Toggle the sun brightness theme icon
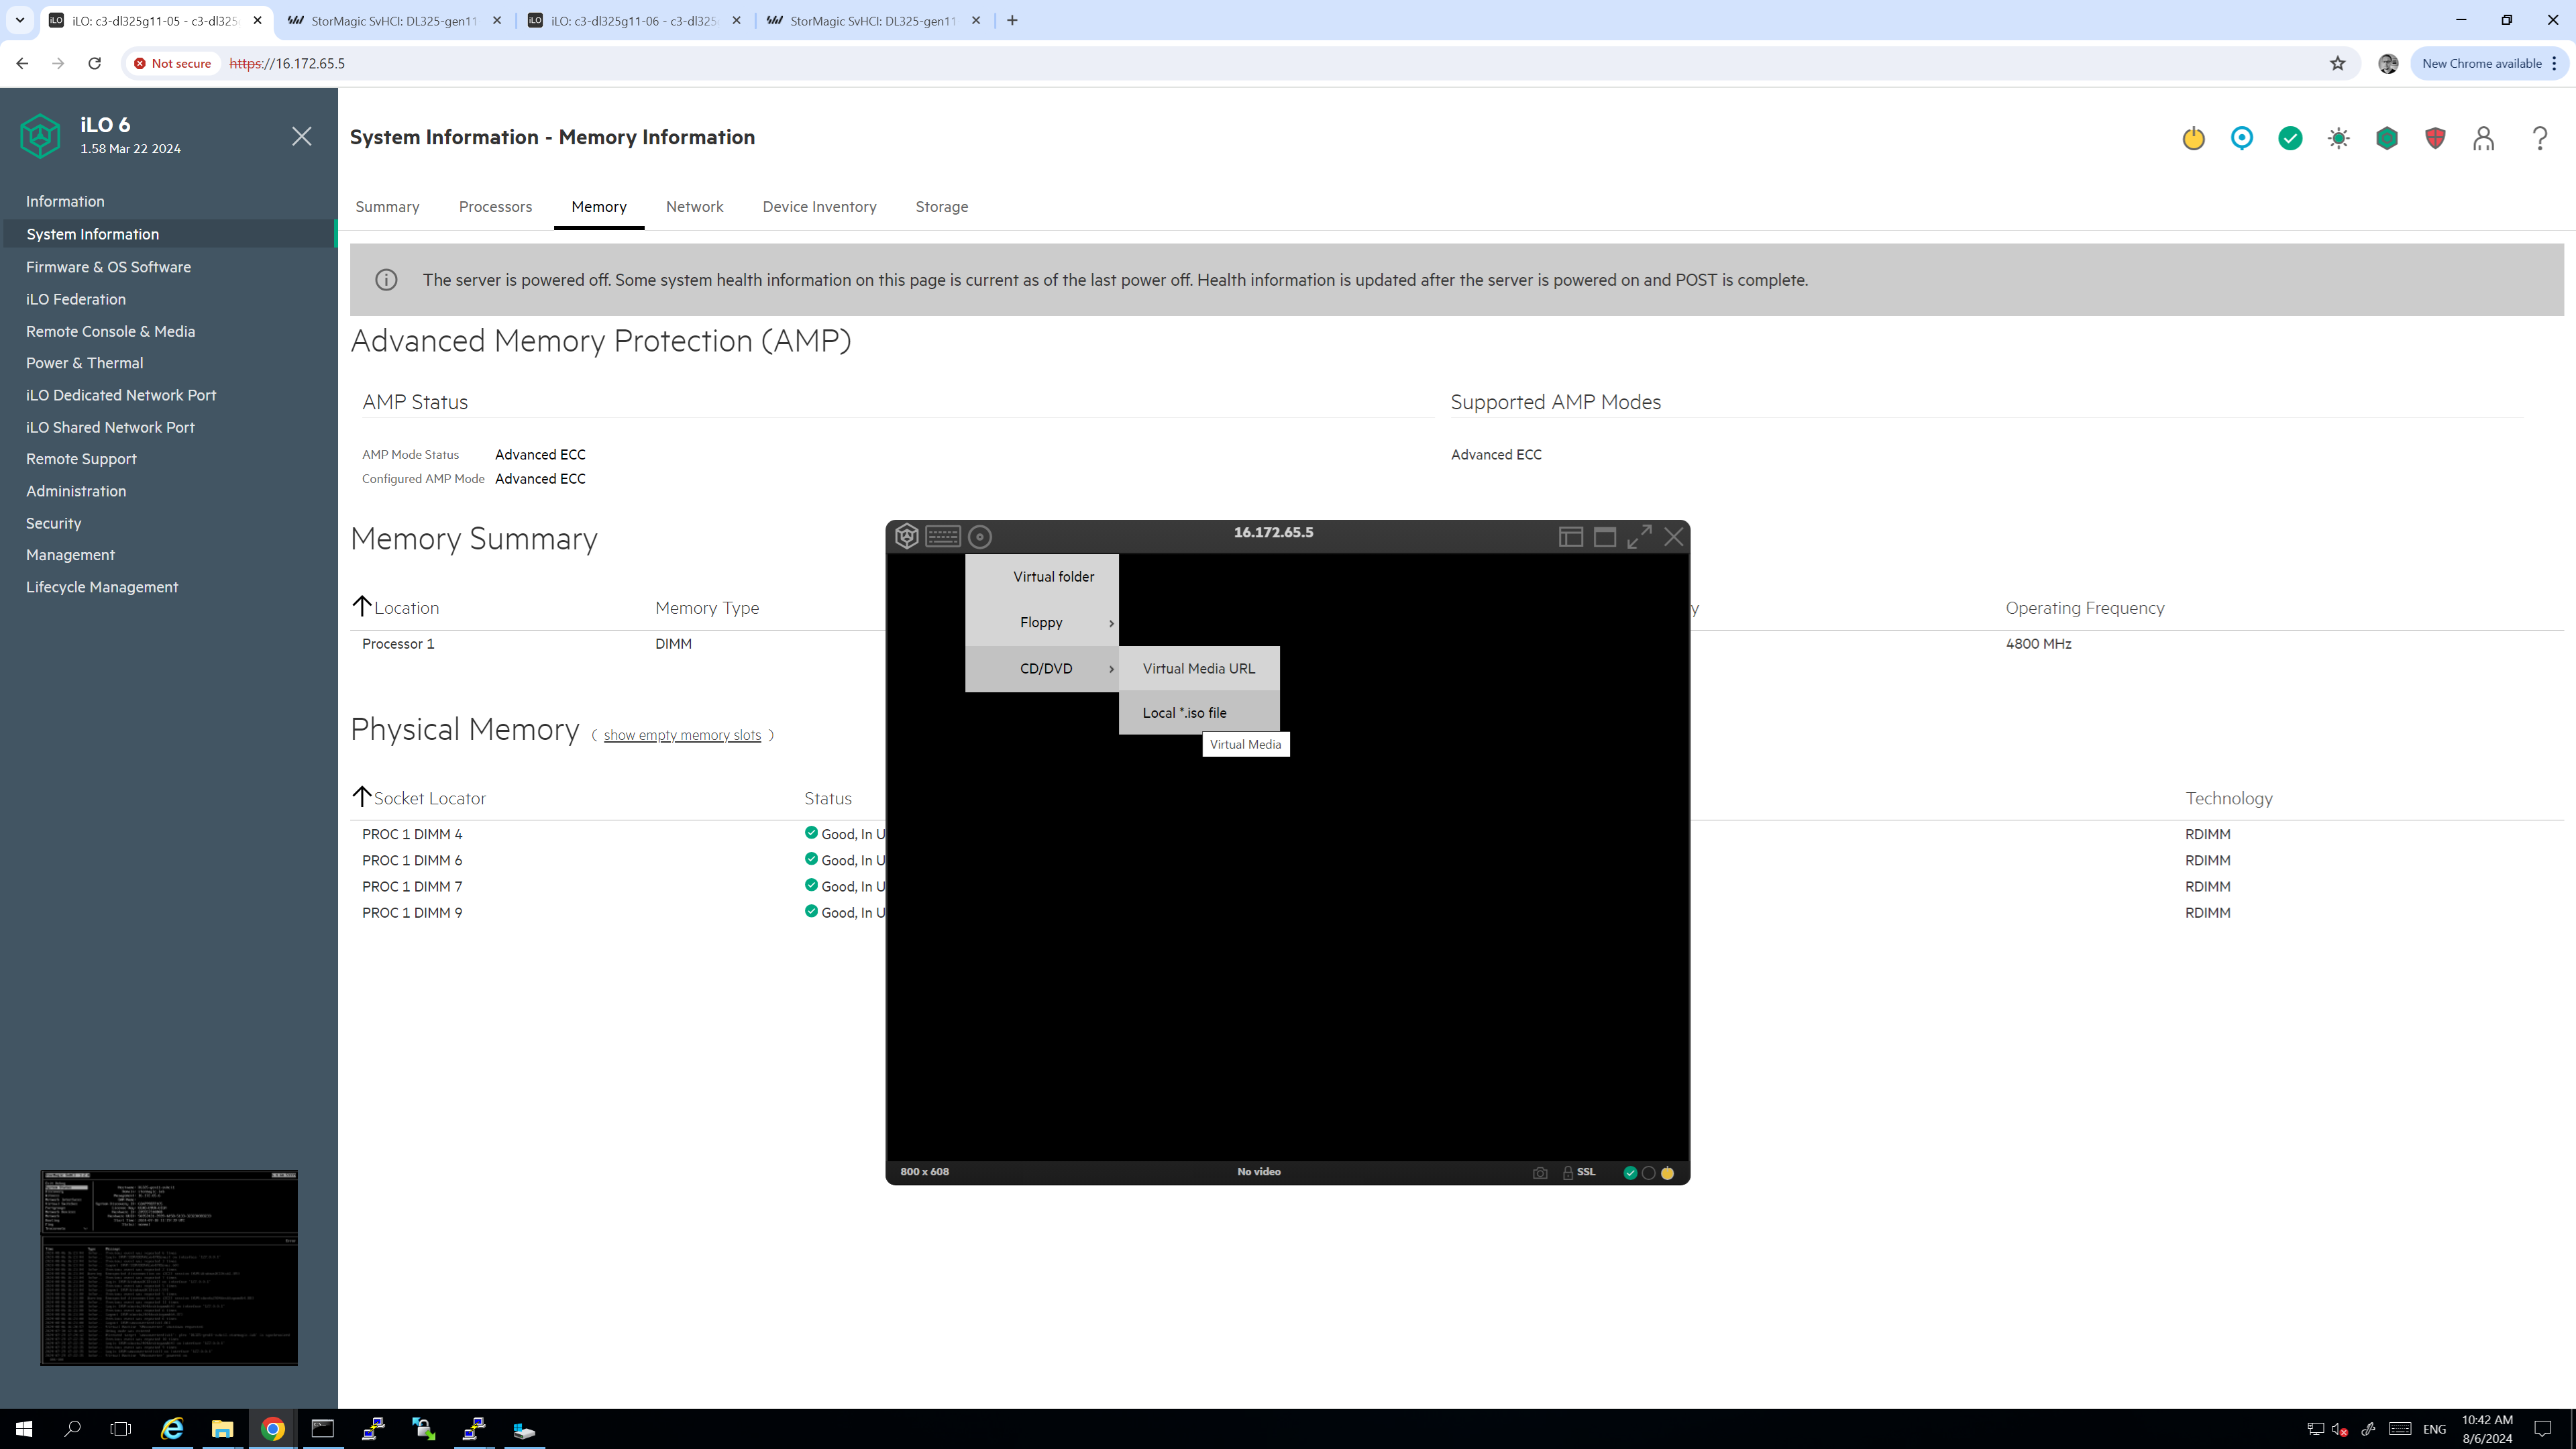Screen dimensions: 2576x1449 point(2338,138)
